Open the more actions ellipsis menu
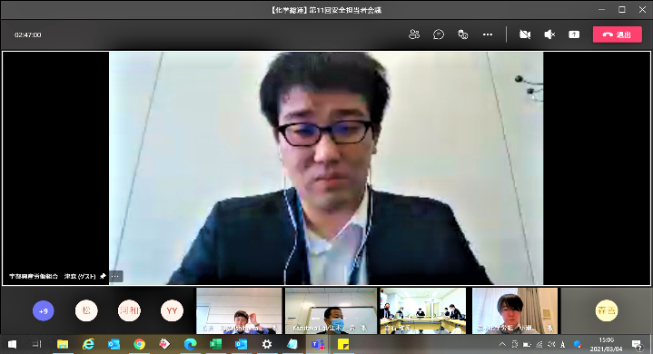The height and width of the screenshot is (354, 653). [x=487, y=34]
